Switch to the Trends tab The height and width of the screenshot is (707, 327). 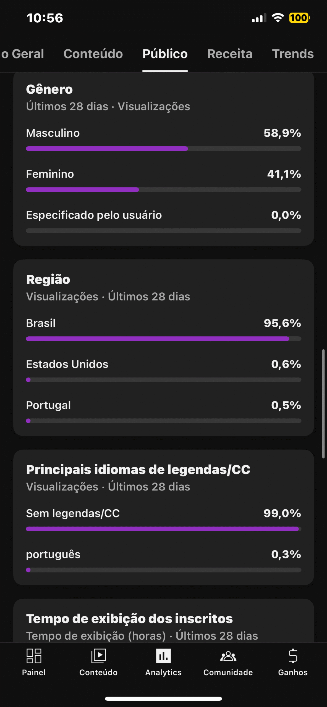[x=293, y=54]
